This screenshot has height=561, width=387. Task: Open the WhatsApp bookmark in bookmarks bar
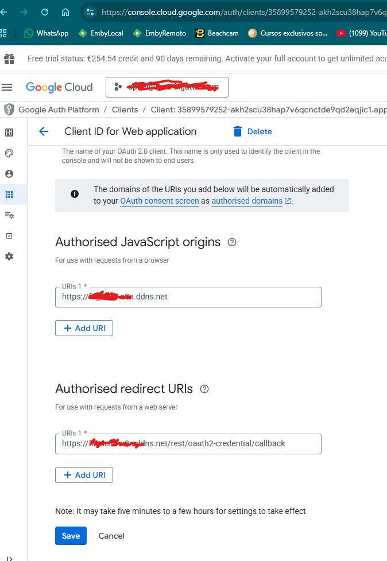[46, 33]
